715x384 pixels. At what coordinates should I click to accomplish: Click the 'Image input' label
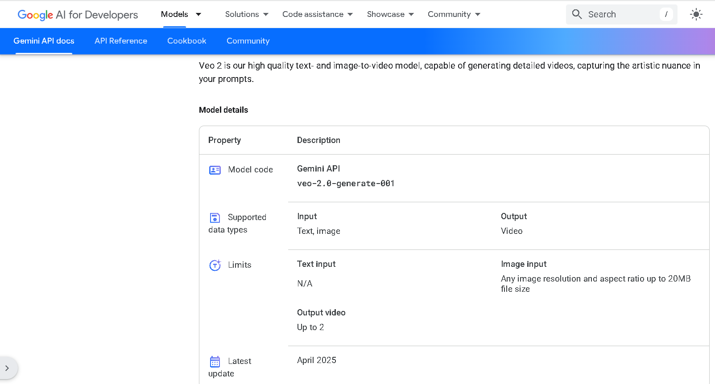[x=524, y=264]
